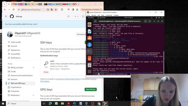The image size is (188, 106).
Task: Click Ubuntu Activities button
Action: click(x=91, y=18)
